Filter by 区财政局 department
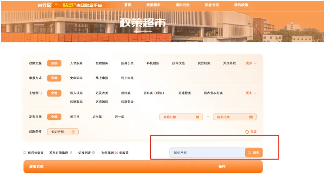The image size is (325, 175). [76, 102]
